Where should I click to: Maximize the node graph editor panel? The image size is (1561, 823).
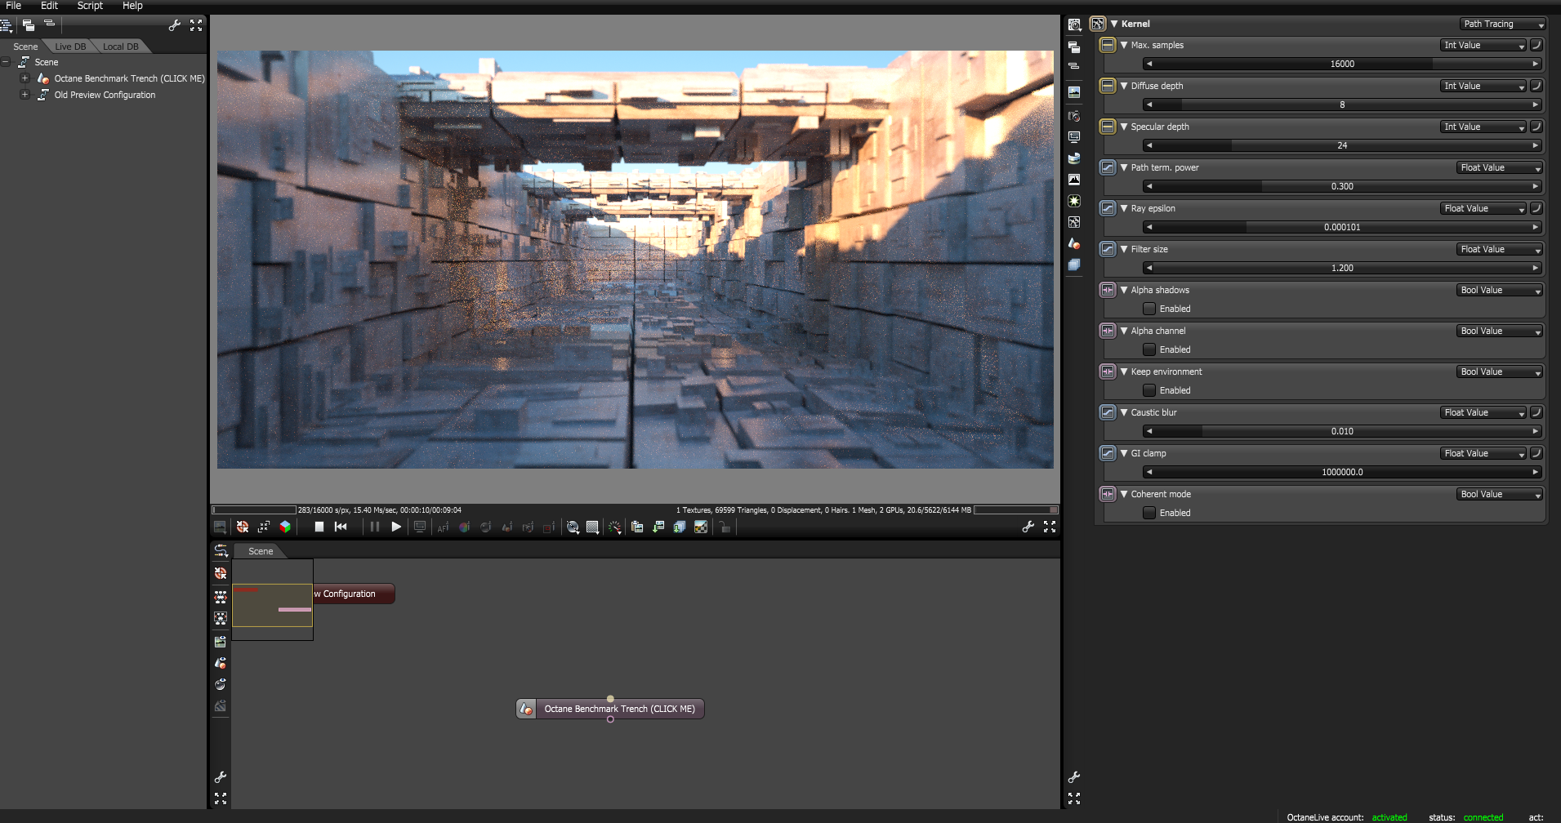(221, 799)
